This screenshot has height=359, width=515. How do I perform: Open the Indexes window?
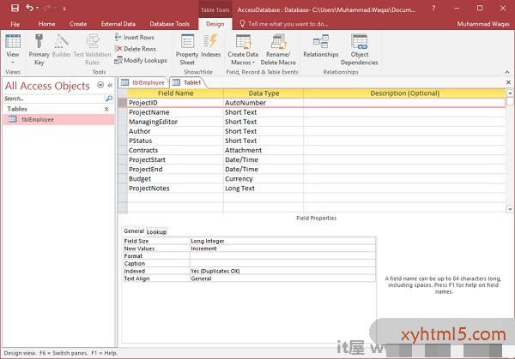coord(210,46)
